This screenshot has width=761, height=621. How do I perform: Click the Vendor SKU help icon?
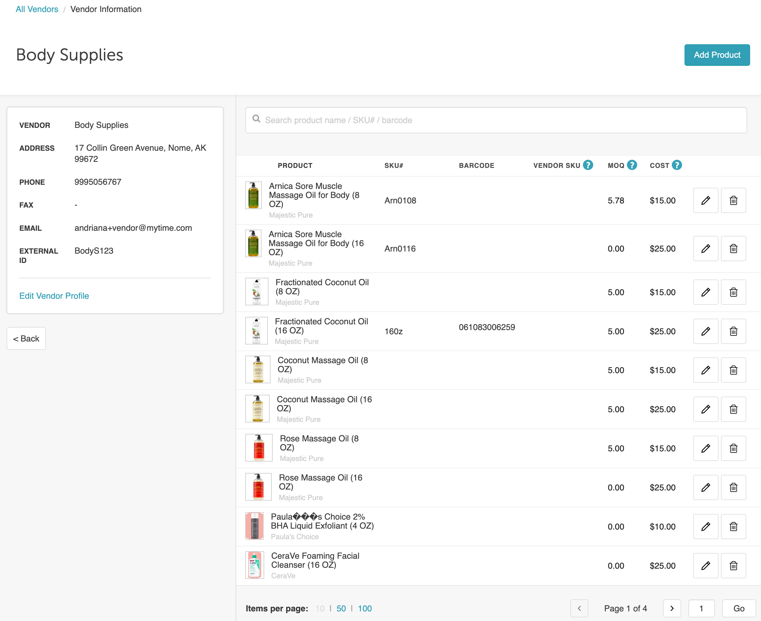tap(588, 165)
